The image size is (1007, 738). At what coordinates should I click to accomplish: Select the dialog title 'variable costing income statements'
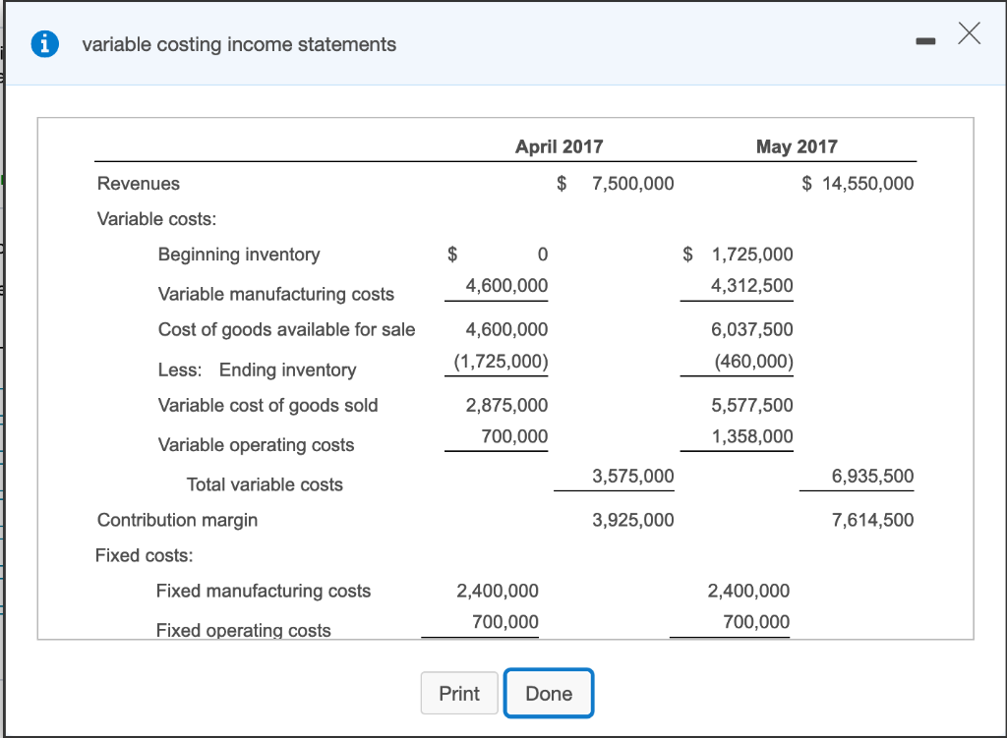coord(239,44)
